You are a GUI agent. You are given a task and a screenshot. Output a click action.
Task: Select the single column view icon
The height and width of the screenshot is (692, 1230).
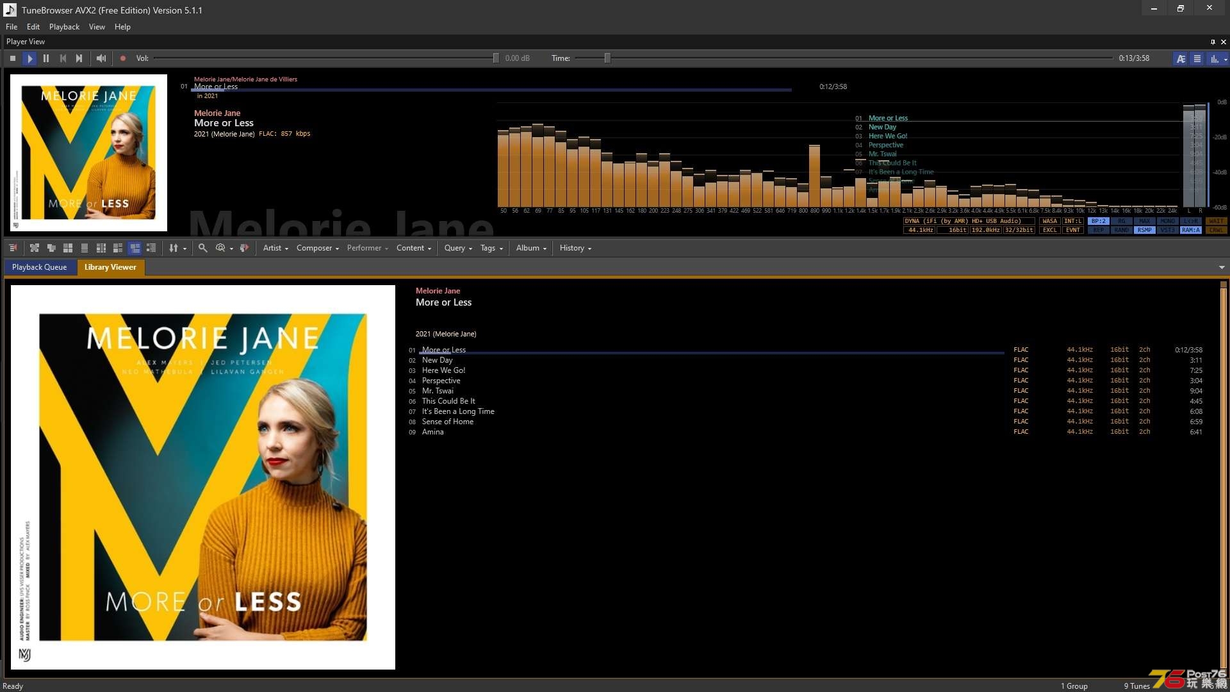[85, 248]
